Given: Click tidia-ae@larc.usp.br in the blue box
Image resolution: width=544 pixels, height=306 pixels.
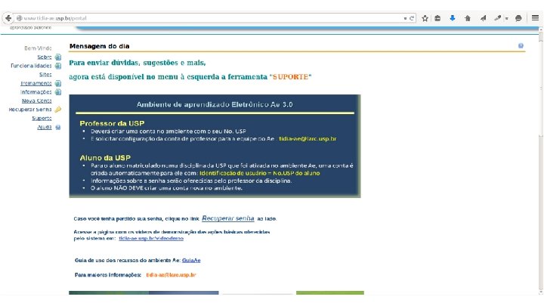Looking at the screenshot, I should click(308, 139).
